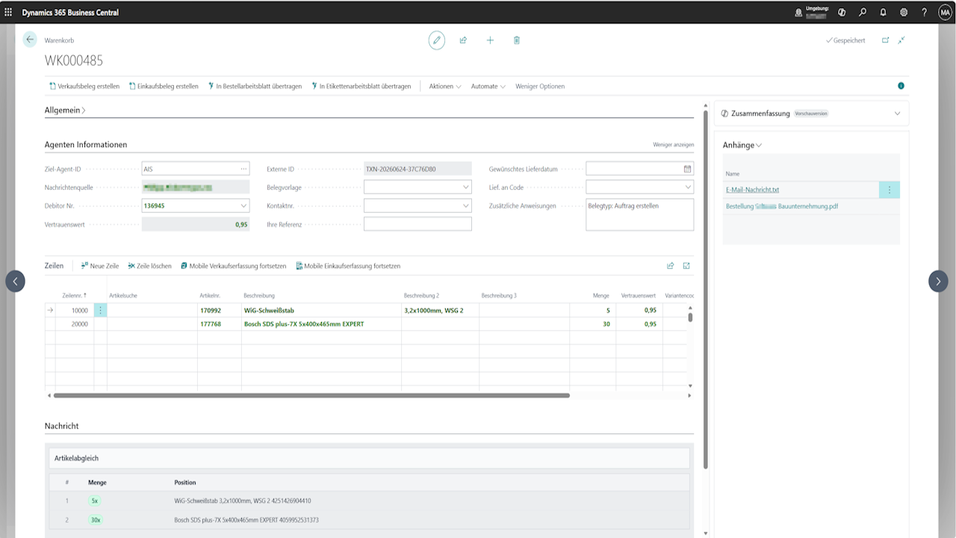This screenshot has width=956, height=538.
Task: Click the ellipsis lookup in Ziel-Agent-ID field
Action: [243, 169]
